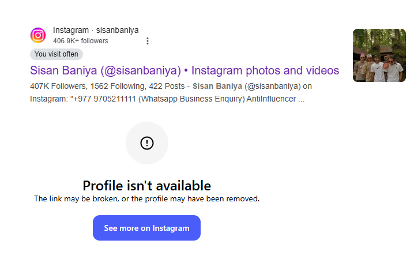Image resolution: width=418 pixels, height=255 pixels.
Task: Open the group photo thumbnail
Action: click(379, 55)
